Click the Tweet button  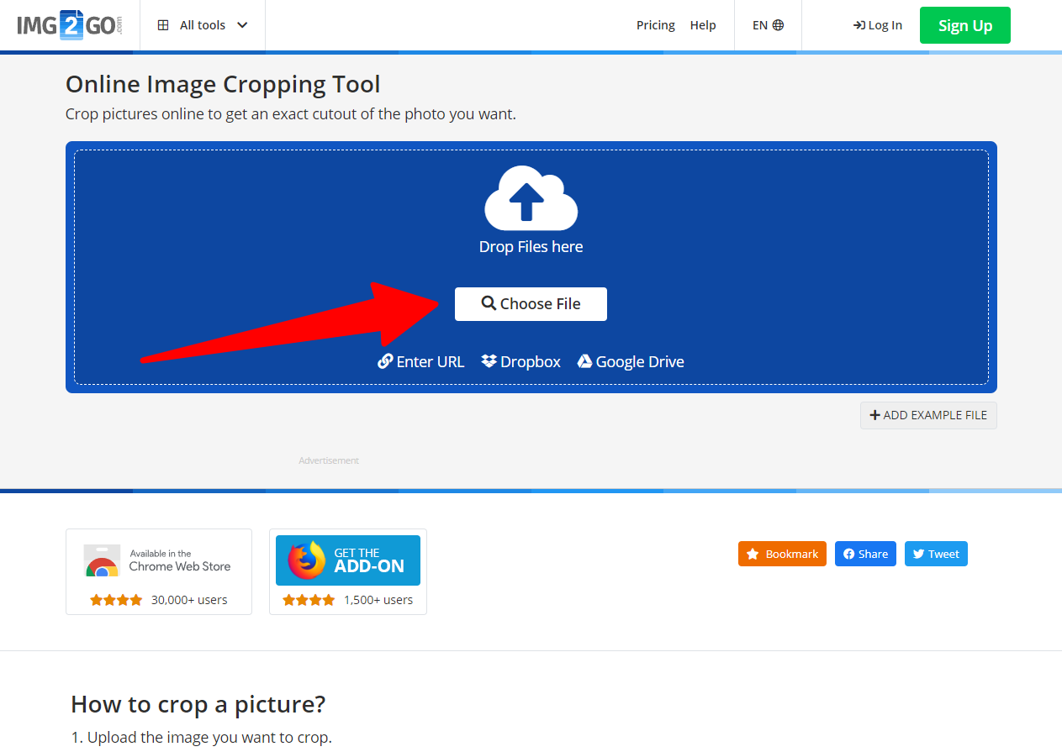point(936,554)
